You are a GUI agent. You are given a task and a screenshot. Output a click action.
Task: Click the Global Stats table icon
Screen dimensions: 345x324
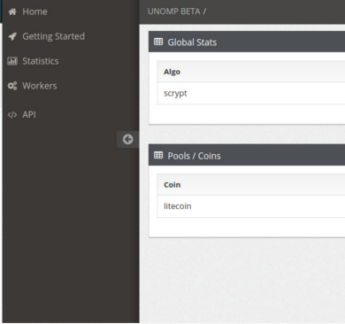point(158,42)
